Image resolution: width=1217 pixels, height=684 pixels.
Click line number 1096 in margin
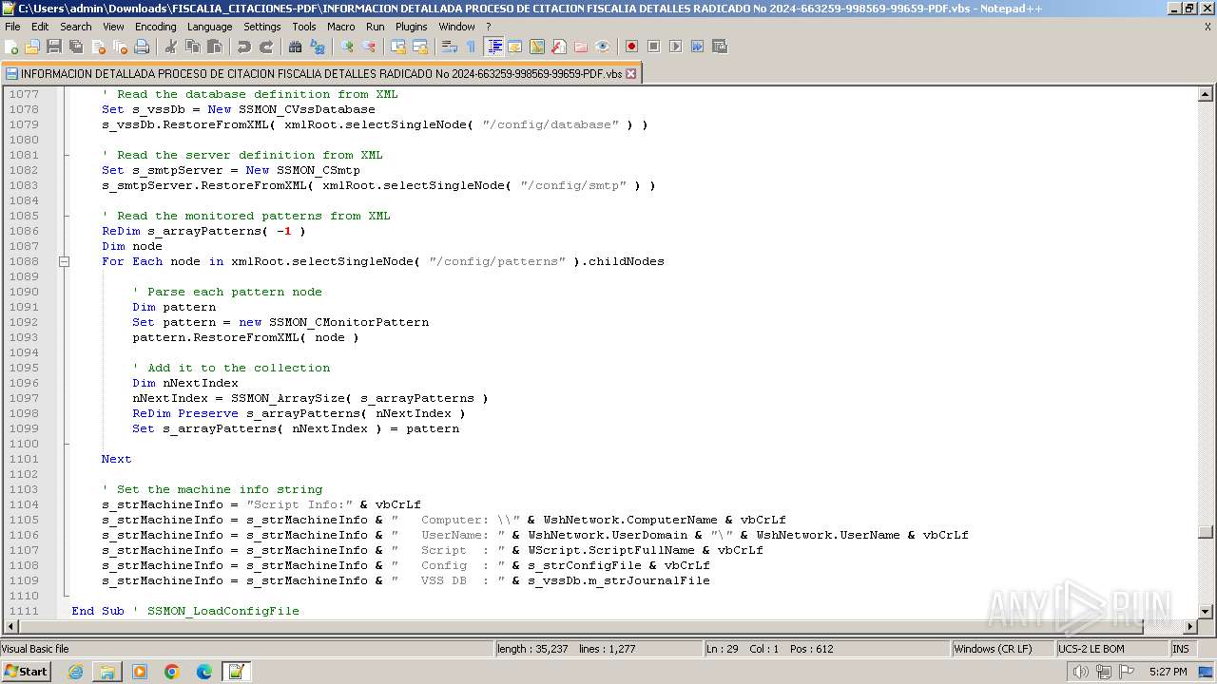[24, 383]
